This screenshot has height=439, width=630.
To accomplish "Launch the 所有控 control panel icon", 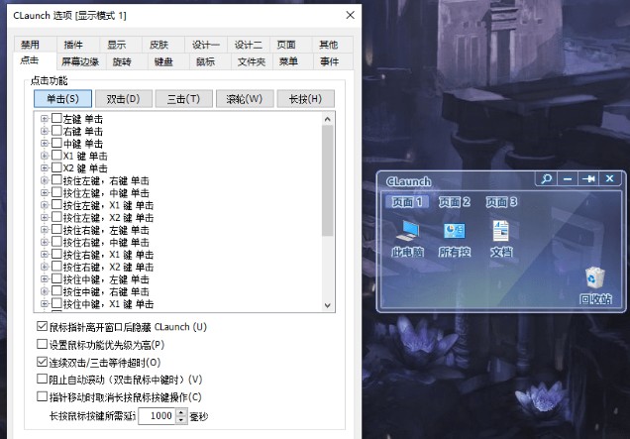I will [455, 232].
